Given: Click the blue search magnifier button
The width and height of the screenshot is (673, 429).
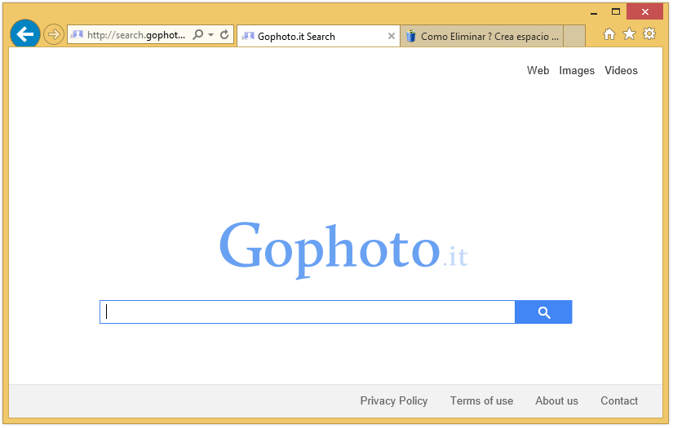Looking at the screenshot, I should (x=543, y=312).
